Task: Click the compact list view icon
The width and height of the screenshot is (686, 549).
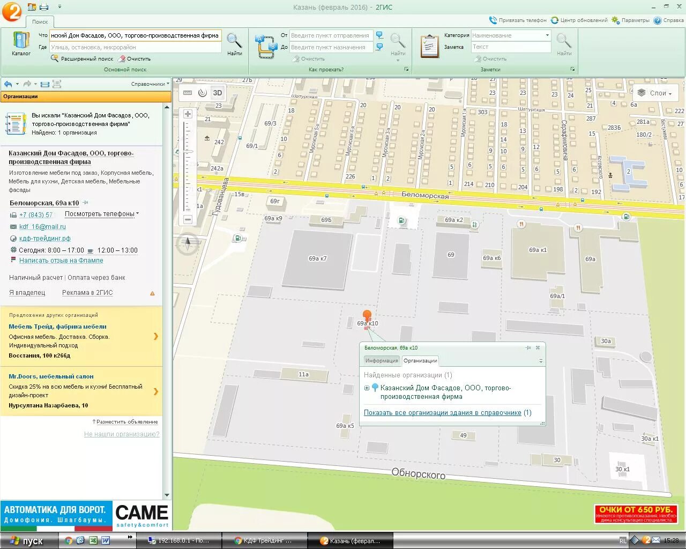Action: coord(45,84)
